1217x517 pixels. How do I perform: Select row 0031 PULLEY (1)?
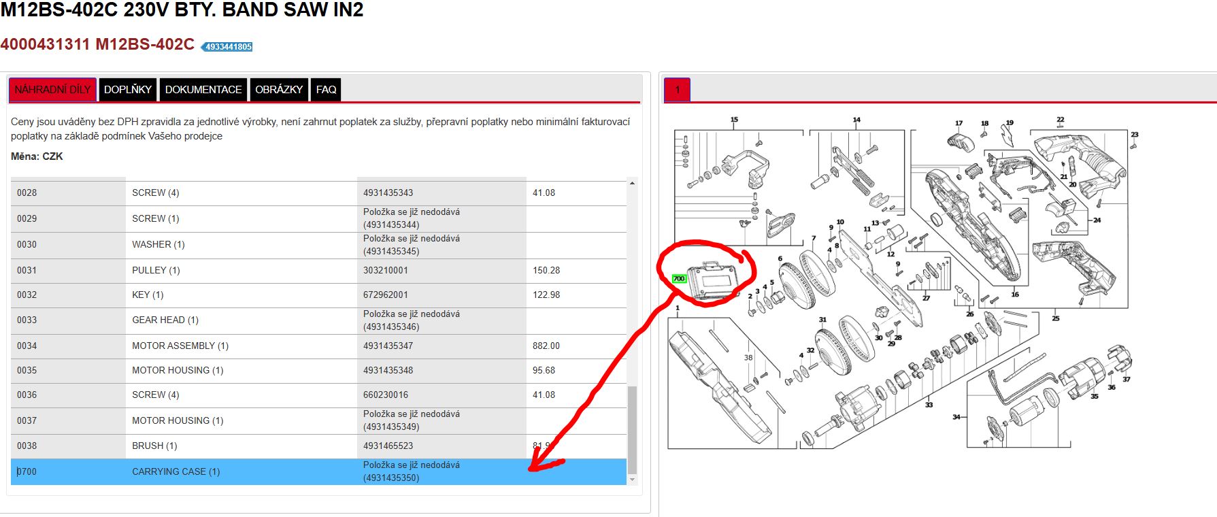coord(318,271)
